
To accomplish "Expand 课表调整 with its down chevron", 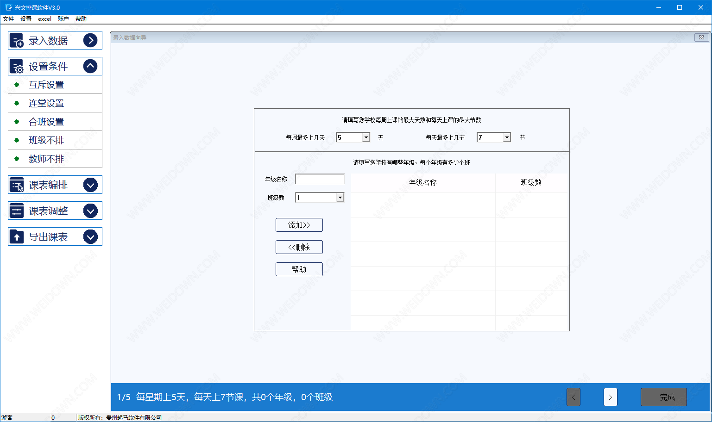I will click(x=90, y=211).
